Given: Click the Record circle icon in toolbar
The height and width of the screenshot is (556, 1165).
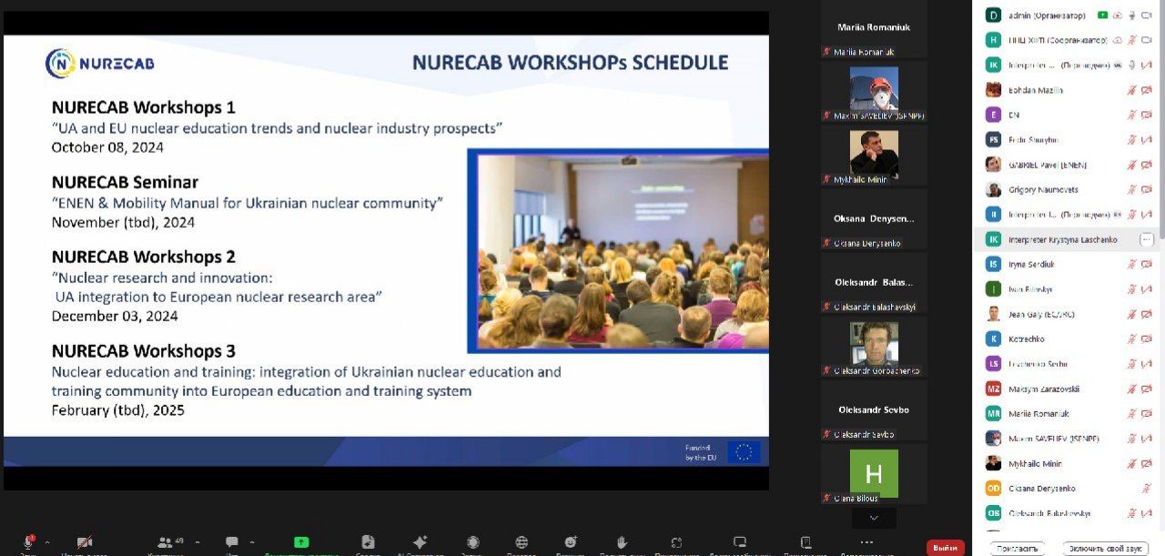Looking at the screenshot, I should pos(472,541).
